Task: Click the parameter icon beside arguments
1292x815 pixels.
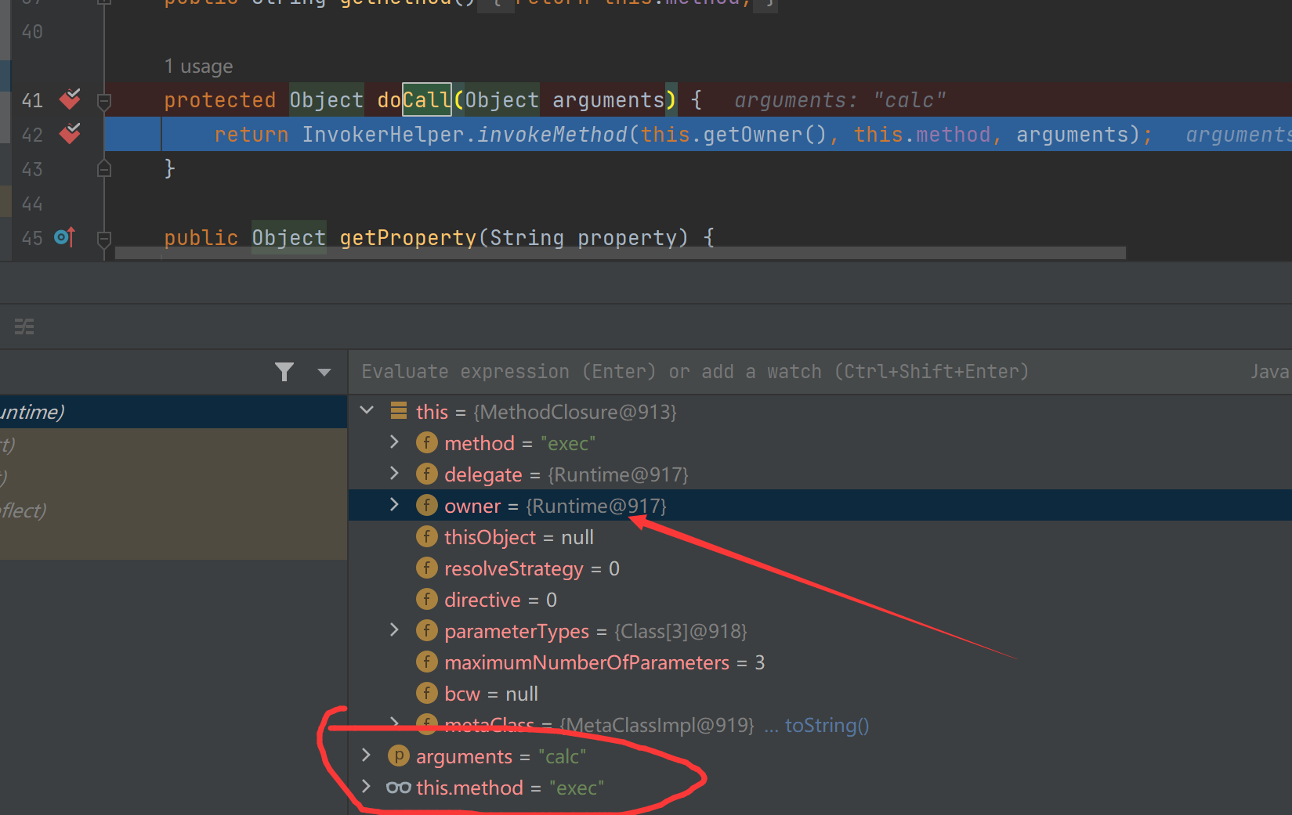Action: pos(398,756)
